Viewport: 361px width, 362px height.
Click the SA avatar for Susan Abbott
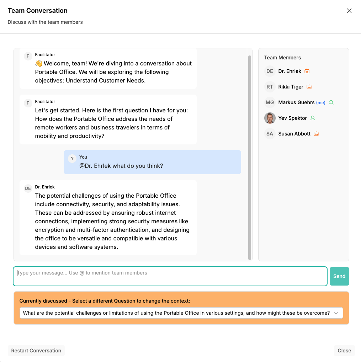click(270, 134)
